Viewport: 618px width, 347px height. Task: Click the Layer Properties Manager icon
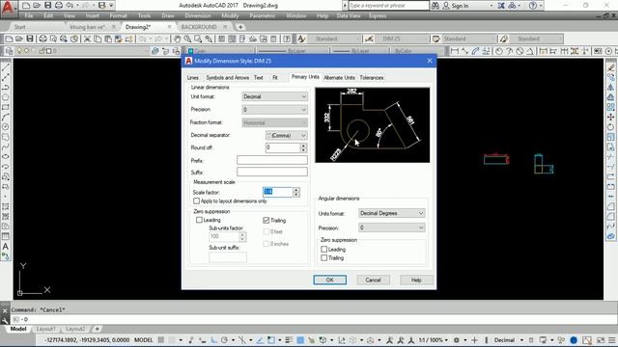(x=9, y=51)
